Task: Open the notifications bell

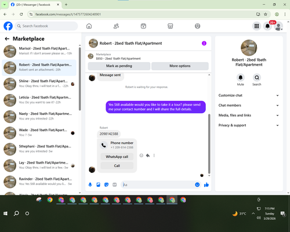Action: tap(267, 26)
